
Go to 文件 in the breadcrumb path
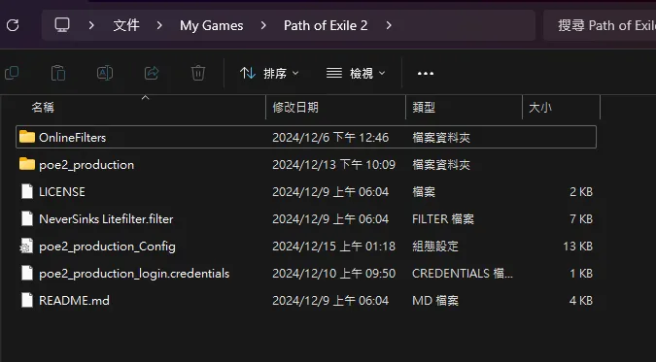point(126,25)
